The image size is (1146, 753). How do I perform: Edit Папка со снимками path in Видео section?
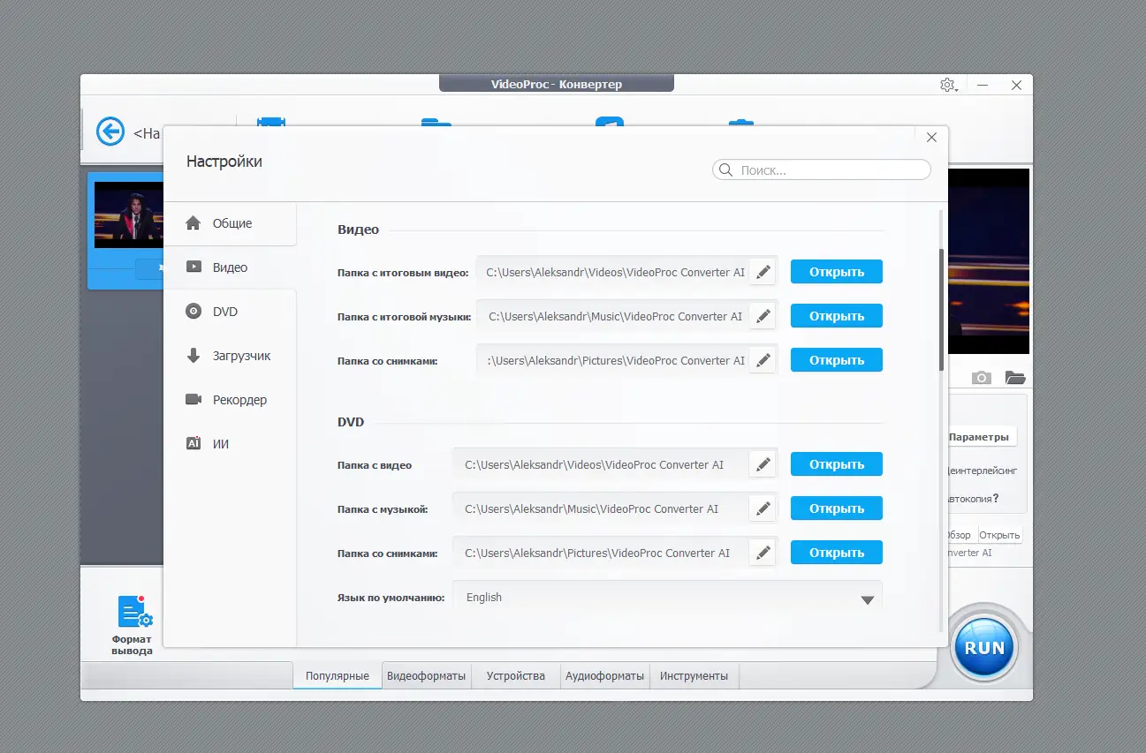[763, 360]
